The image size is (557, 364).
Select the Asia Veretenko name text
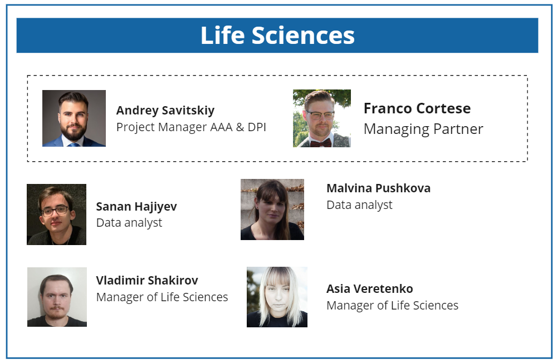(x=370, y=289)
